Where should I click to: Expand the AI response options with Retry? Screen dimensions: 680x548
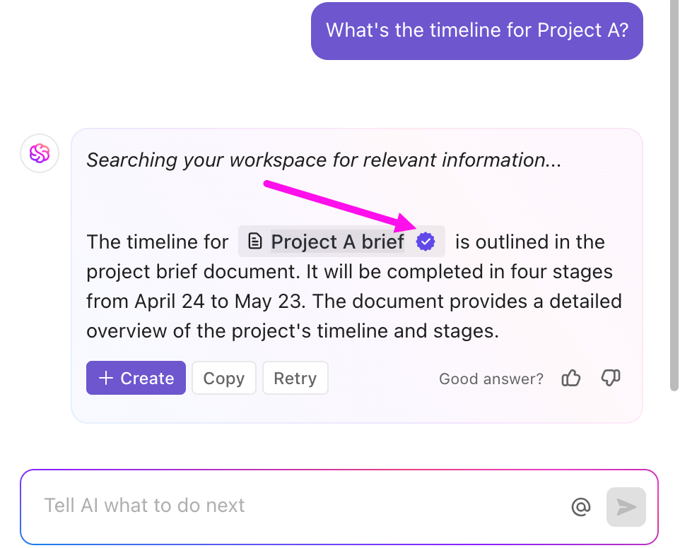(x=295, y=378)
